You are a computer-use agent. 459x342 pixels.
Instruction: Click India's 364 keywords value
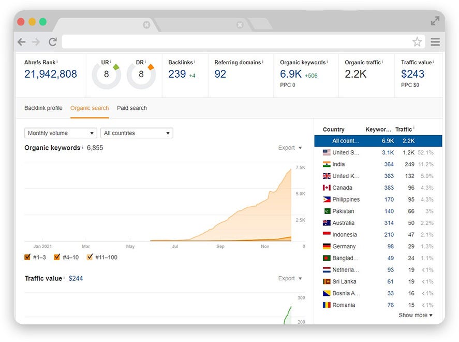coord(389,164)
